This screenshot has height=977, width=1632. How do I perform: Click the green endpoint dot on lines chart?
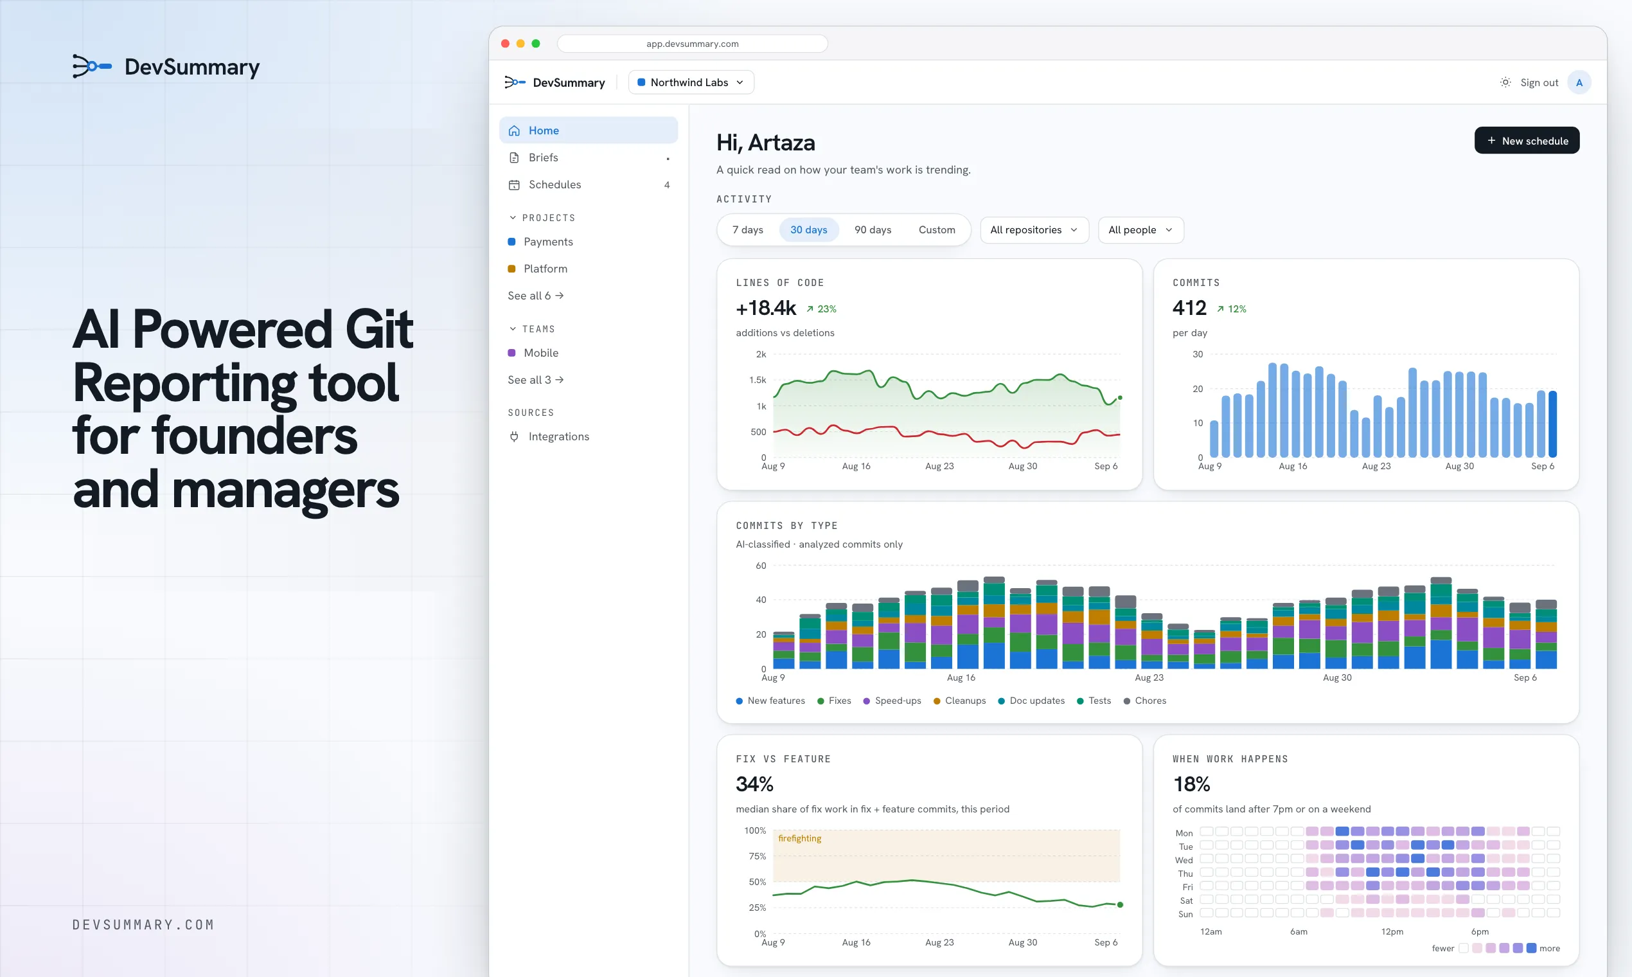pyautogui.click(x=1120, y=398)
